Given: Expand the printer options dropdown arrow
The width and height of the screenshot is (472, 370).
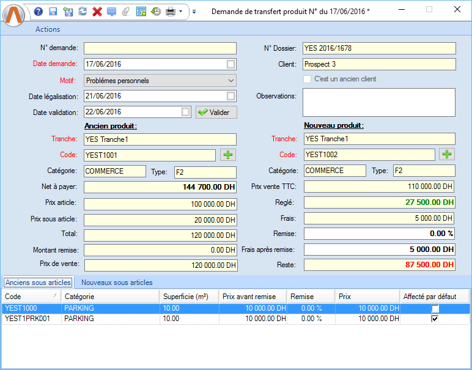Looking at the screenshot, I should 181,12.
